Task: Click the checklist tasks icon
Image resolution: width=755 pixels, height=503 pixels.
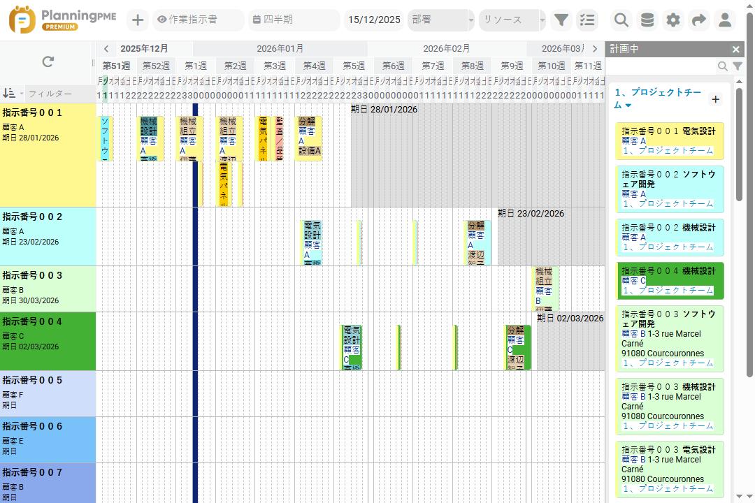Action: pos(587,20)
